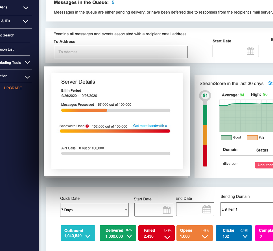The width and height of the screenshot is (273, 251).
Task: Open the Search item in sidebar
Action: click(x=7, y=35)
